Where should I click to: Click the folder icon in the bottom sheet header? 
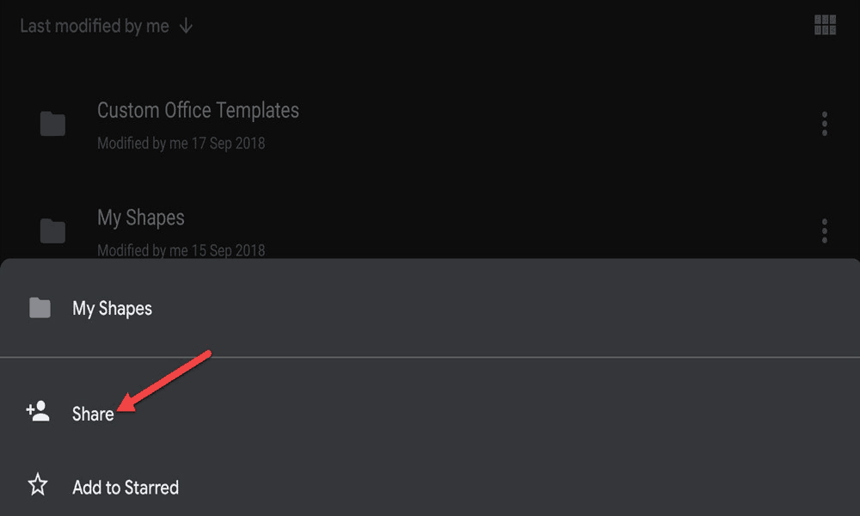(40, 308)
